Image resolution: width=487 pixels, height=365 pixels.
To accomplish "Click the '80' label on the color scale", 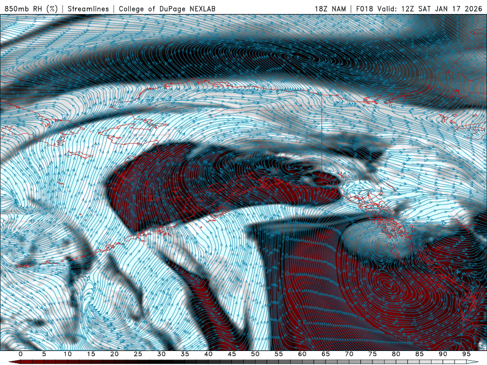I will [x=396, y=354].
